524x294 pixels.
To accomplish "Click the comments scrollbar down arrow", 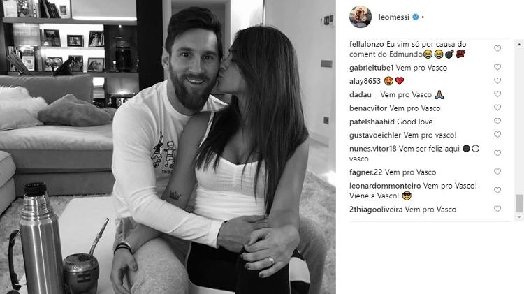I will (519, 216).
